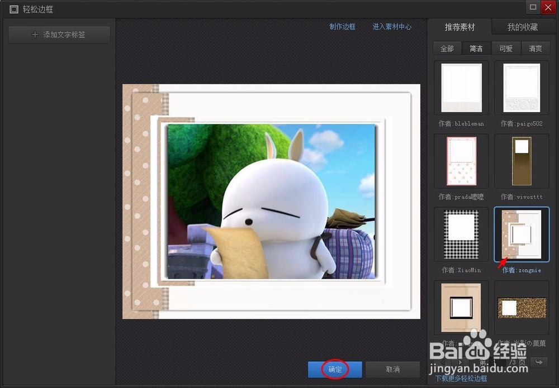
Task: Open the 制作边框 link
Action: (x=342, y=27)
